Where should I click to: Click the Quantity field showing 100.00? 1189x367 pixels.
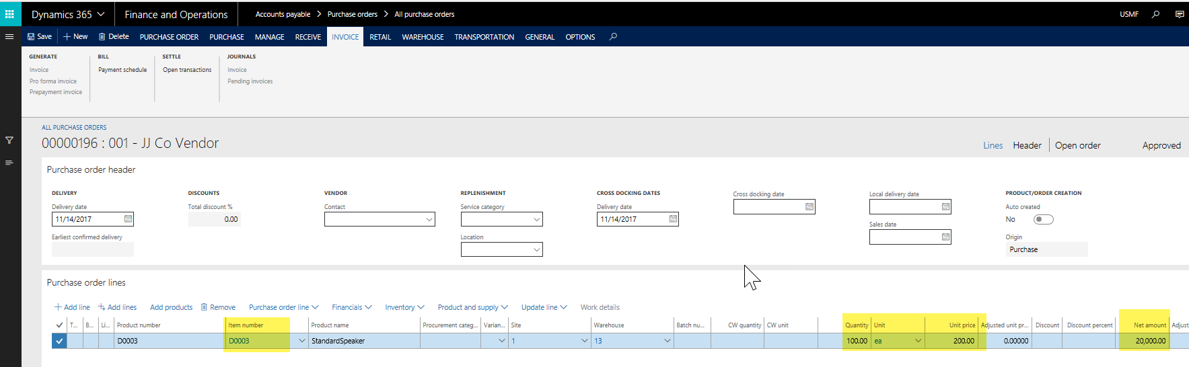point(856,341)
